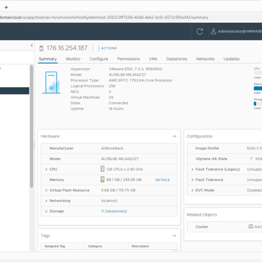
Task: Click the Memory usage icon in Hardware
Action: click(x=103, y=179)
